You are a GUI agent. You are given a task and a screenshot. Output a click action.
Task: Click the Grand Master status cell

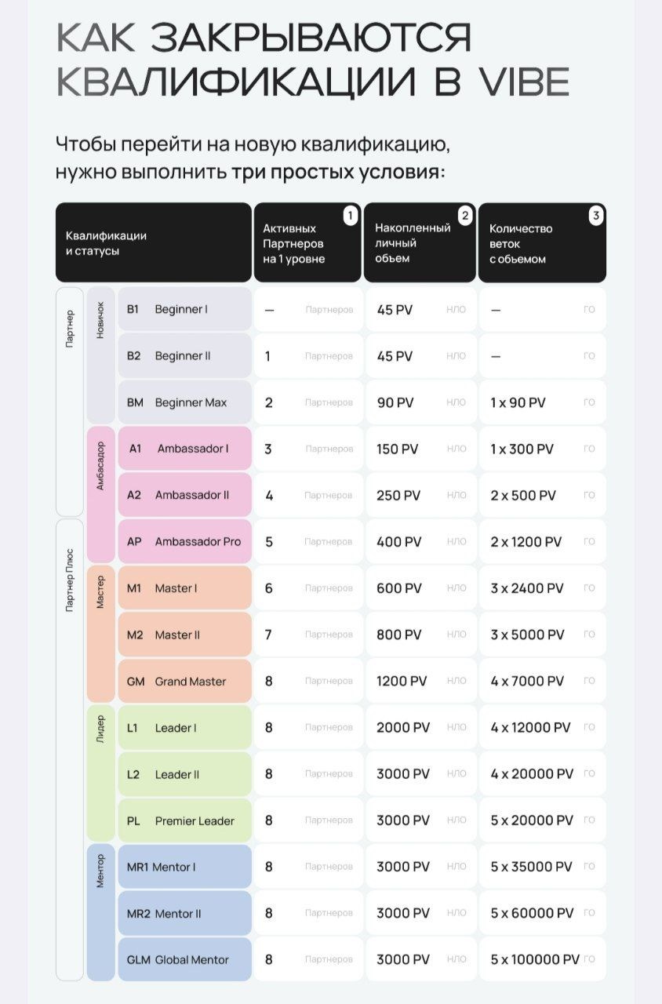184,682
